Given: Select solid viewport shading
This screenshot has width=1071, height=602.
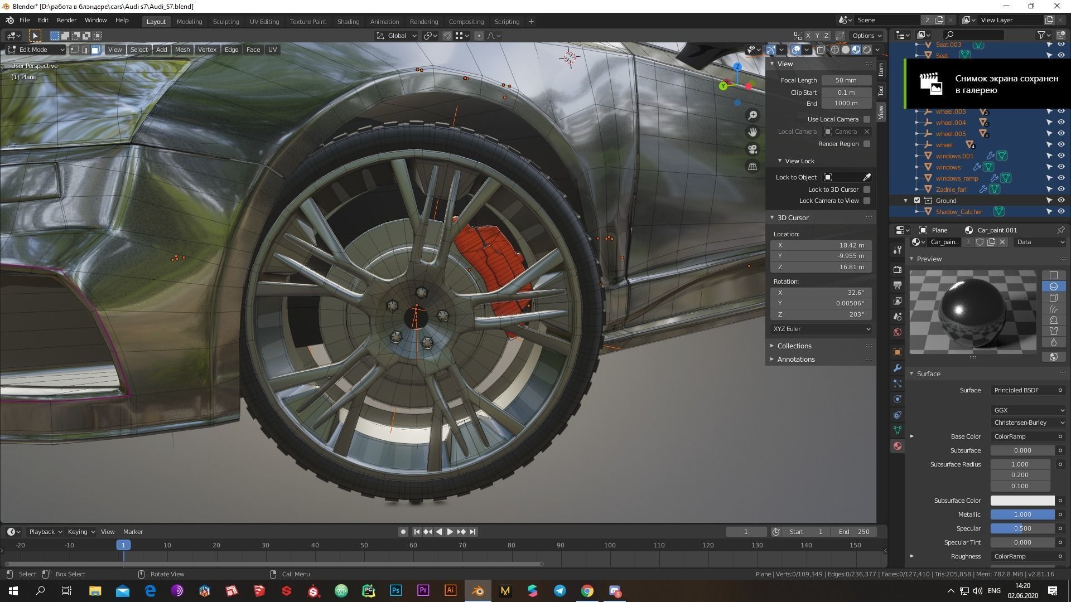Looking at the screenshot, I should coord(846,50).
